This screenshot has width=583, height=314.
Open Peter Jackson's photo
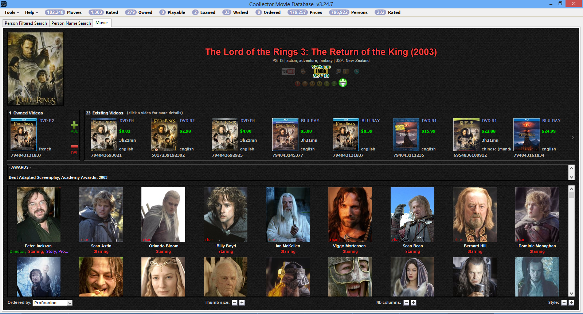click(x=39, y=215)
